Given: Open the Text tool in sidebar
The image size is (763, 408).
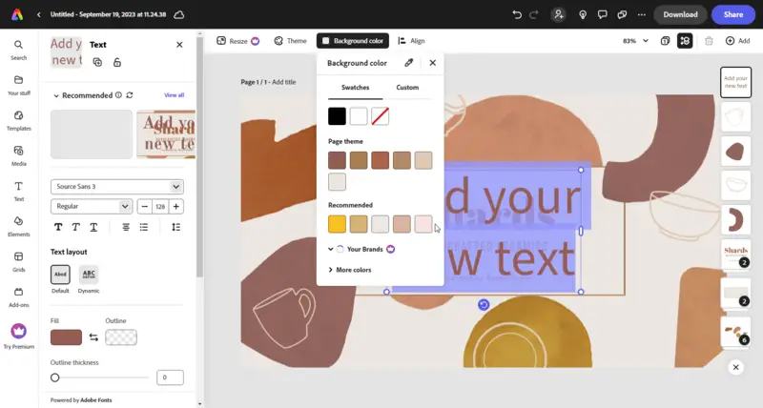Looking at the screenshot, I should pyautogui.click(x=18, y=192).
